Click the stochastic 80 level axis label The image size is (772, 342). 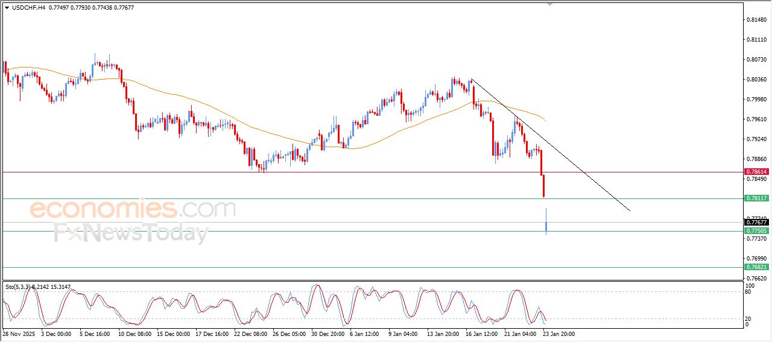(748, 292)
